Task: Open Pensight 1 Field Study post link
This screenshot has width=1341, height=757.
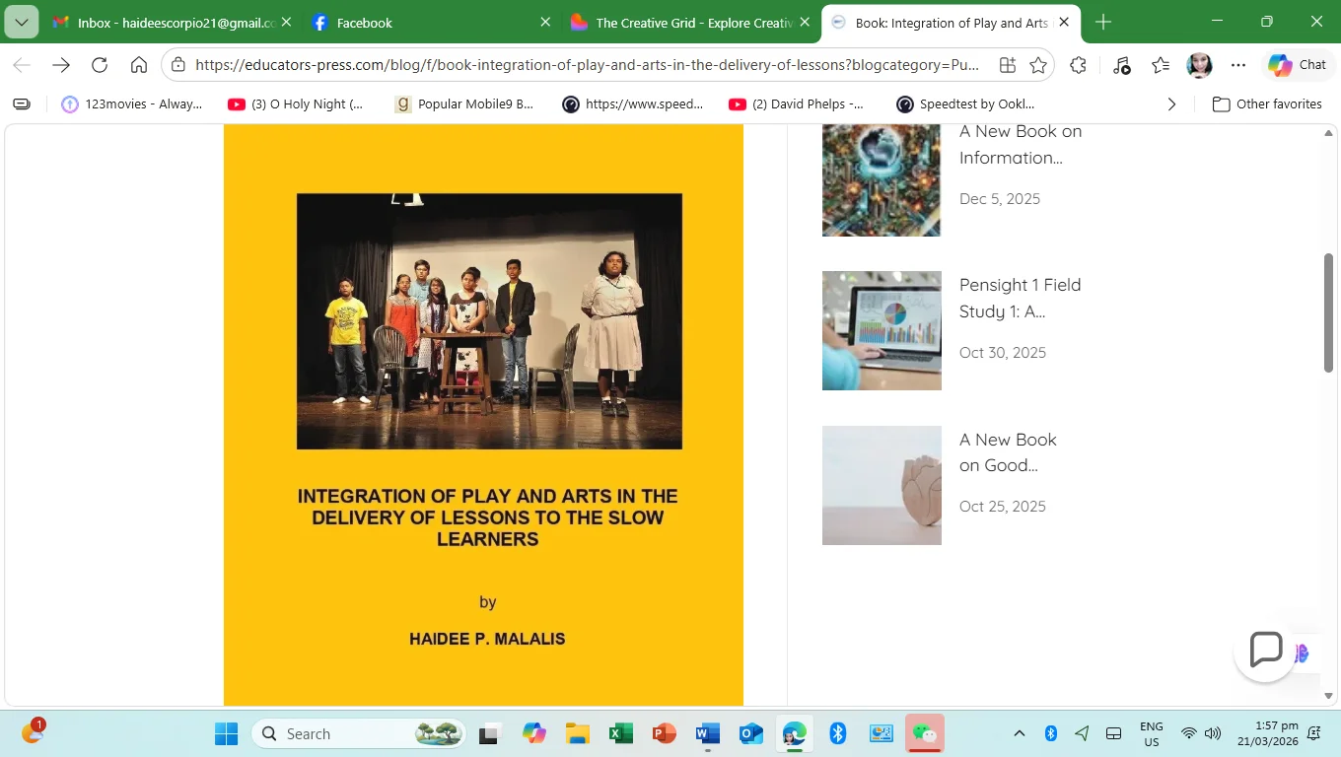Action: pyautogui.click(x=1020, y=298)
